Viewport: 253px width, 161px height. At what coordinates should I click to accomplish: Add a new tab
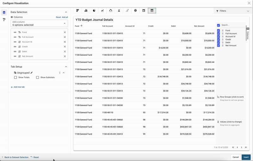click(18, 87)
